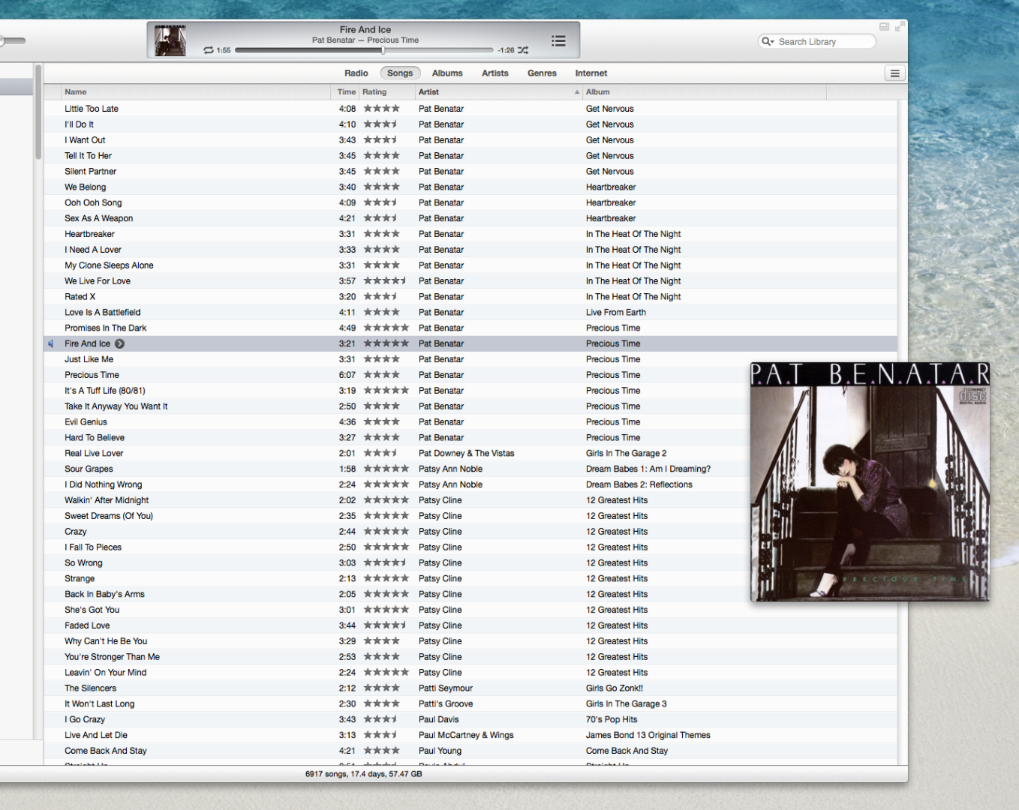This screenshot has height=810, width=1019.
Task: Enter full screen mode
Action: click(900, 26)
